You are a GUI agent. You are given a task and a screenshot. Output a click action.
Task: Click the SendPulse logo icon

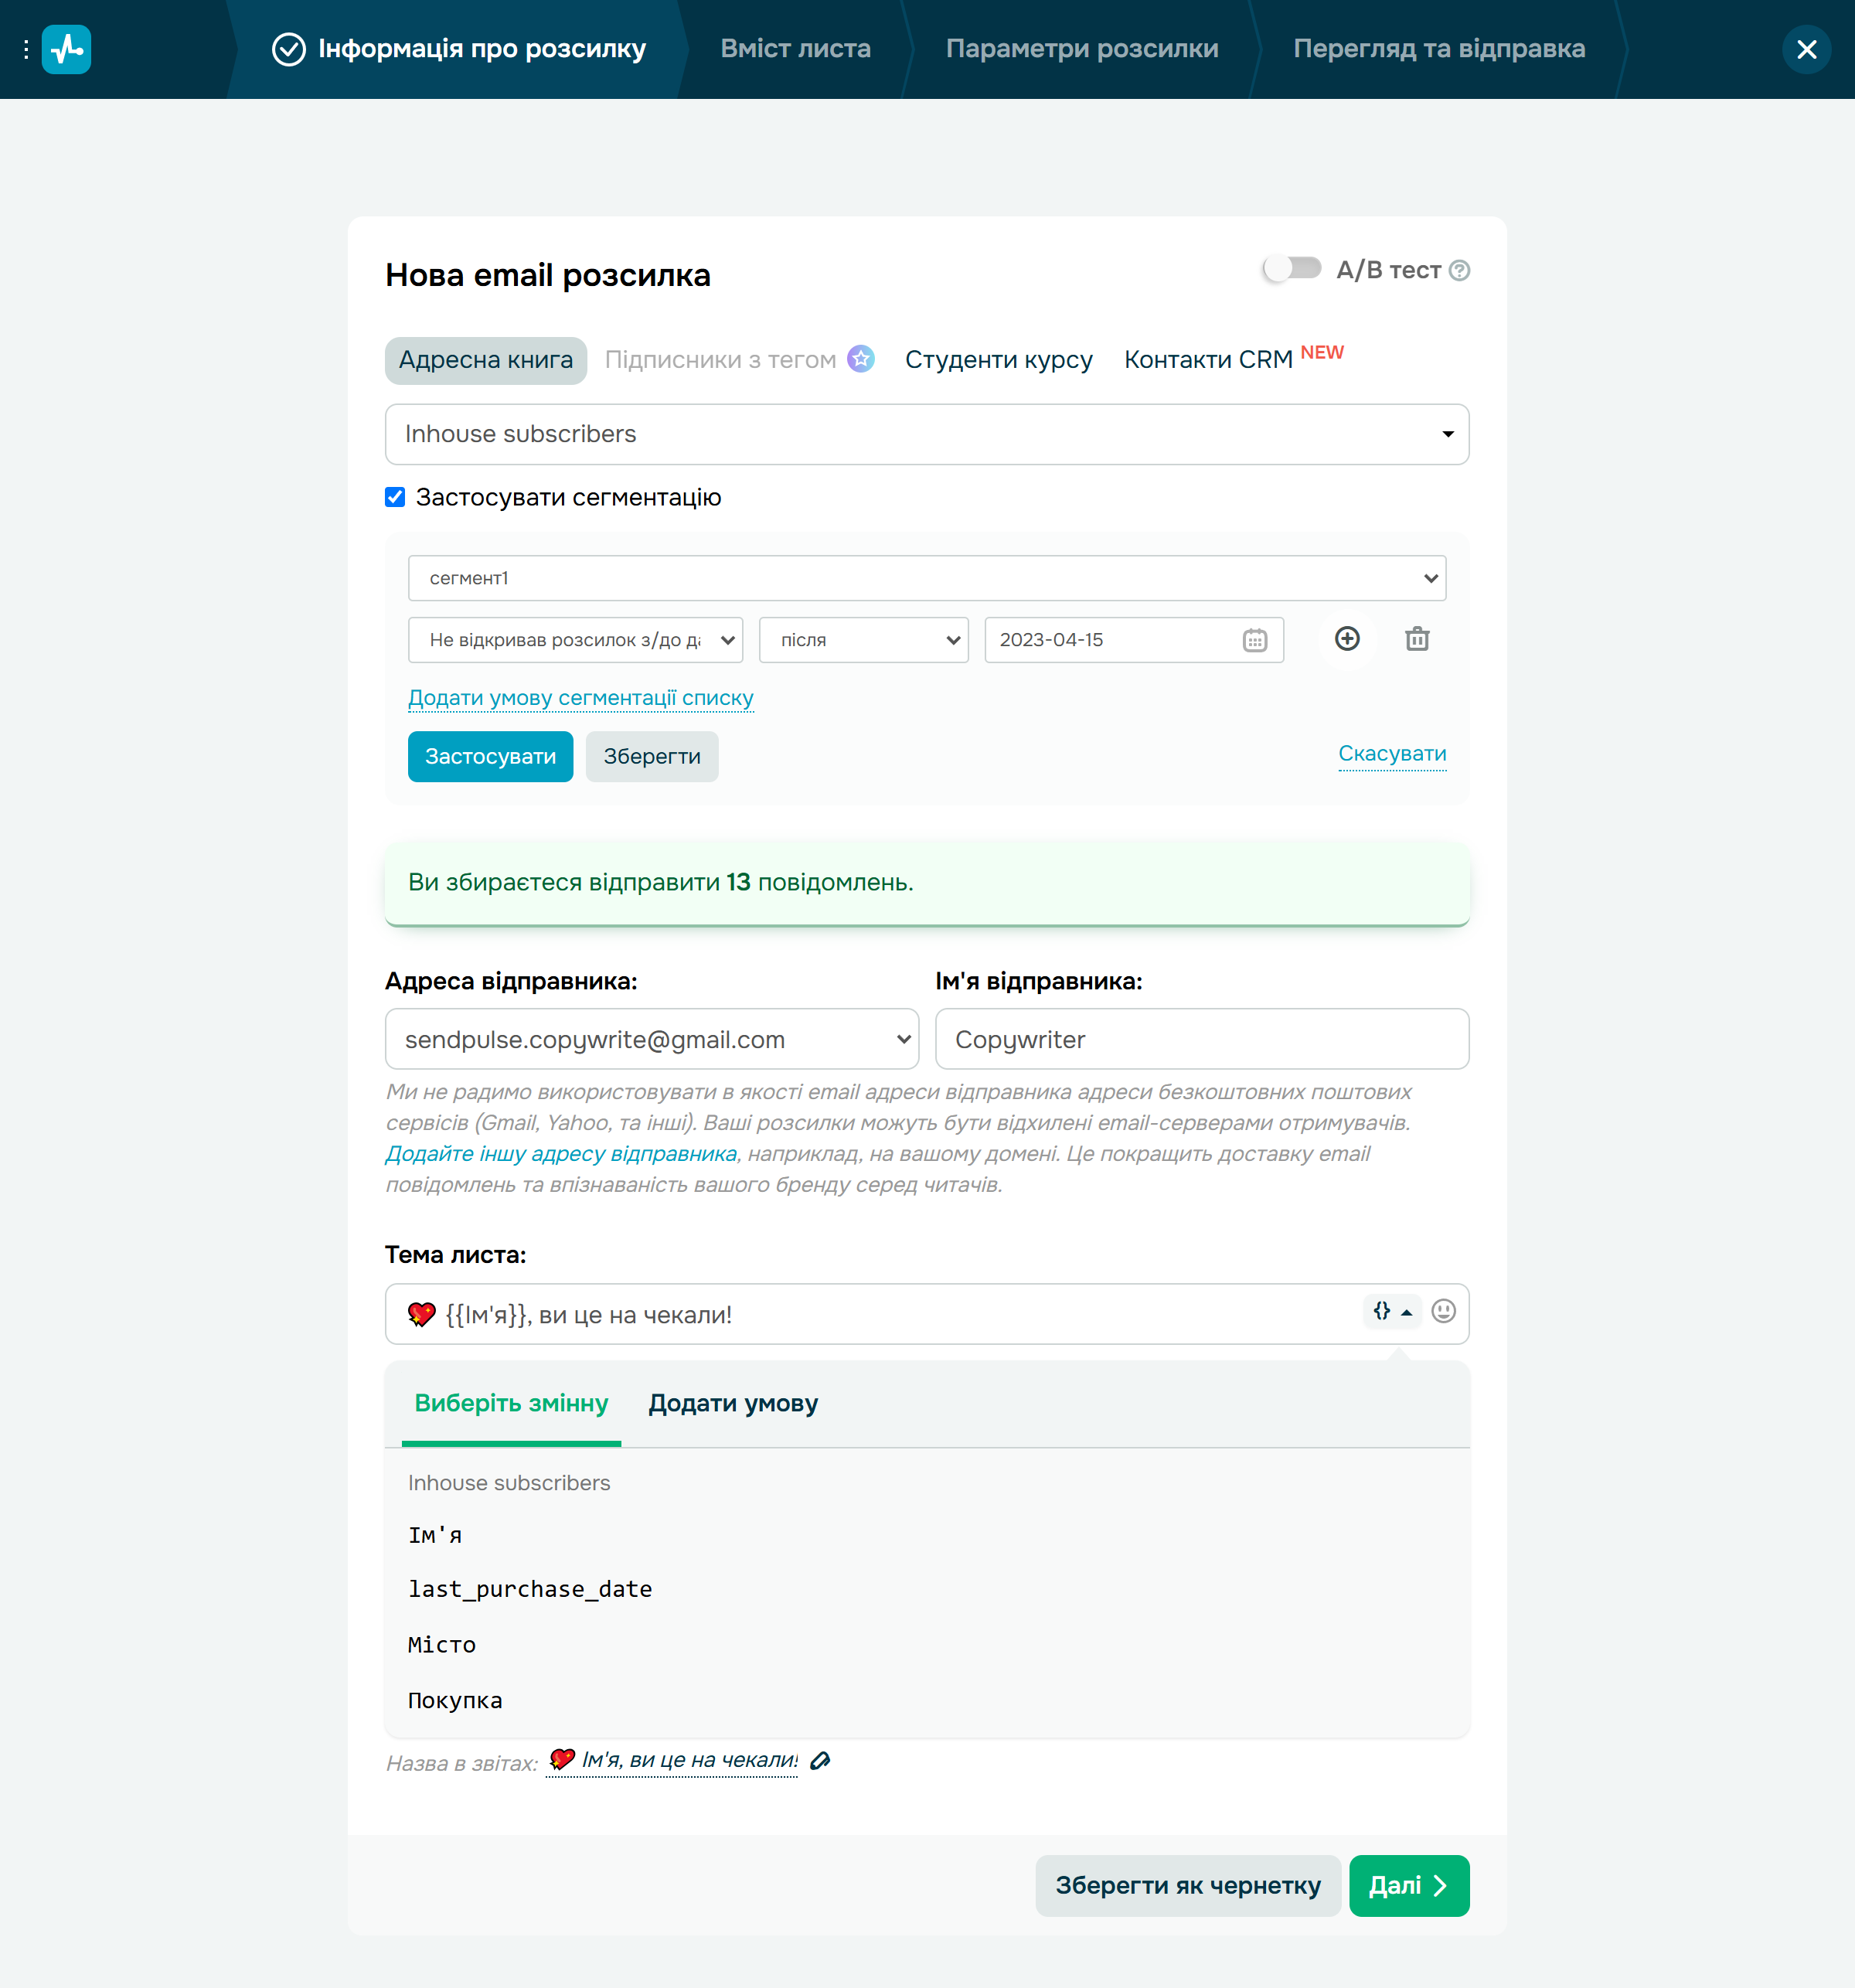tap(66, 49)
